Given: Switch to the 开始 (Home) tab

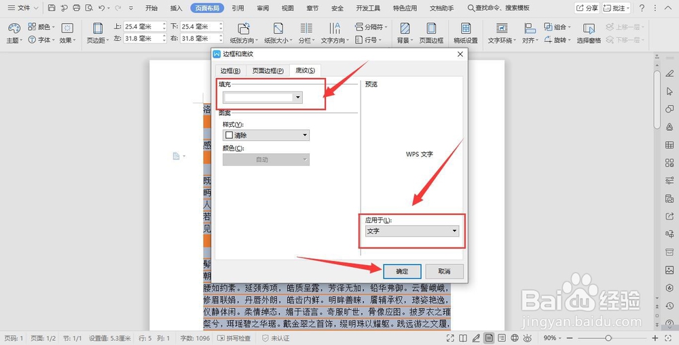Looking at the screenshot, I should [x=151, y=7].
